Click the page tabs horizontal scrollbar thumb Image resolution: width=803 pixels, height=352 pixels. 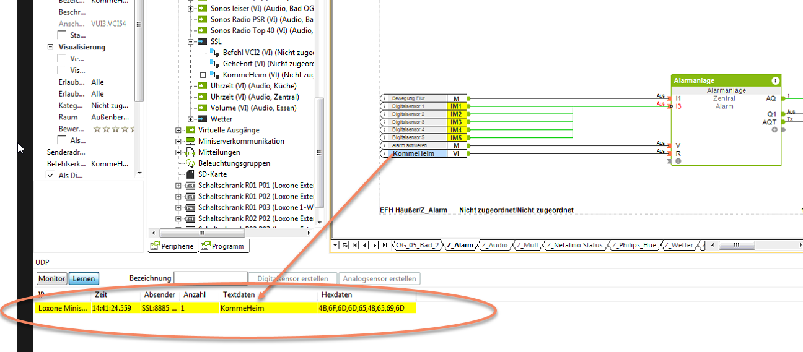coord(737,246)
